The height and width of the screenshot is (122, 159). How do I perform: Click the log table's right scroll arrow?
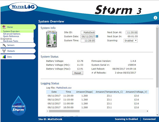coord(147,111)
